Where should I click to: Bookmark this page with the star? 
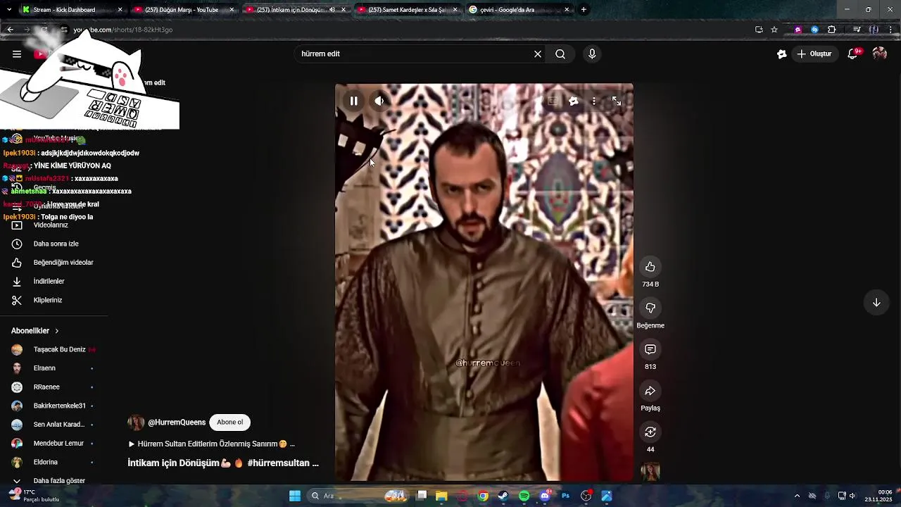point(774,30)
